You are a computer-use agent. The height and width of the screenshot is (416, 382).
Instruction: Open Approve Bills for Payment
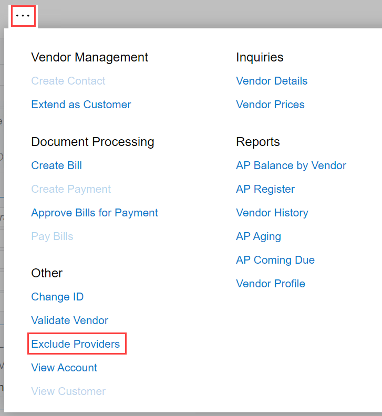click(95, 213)
